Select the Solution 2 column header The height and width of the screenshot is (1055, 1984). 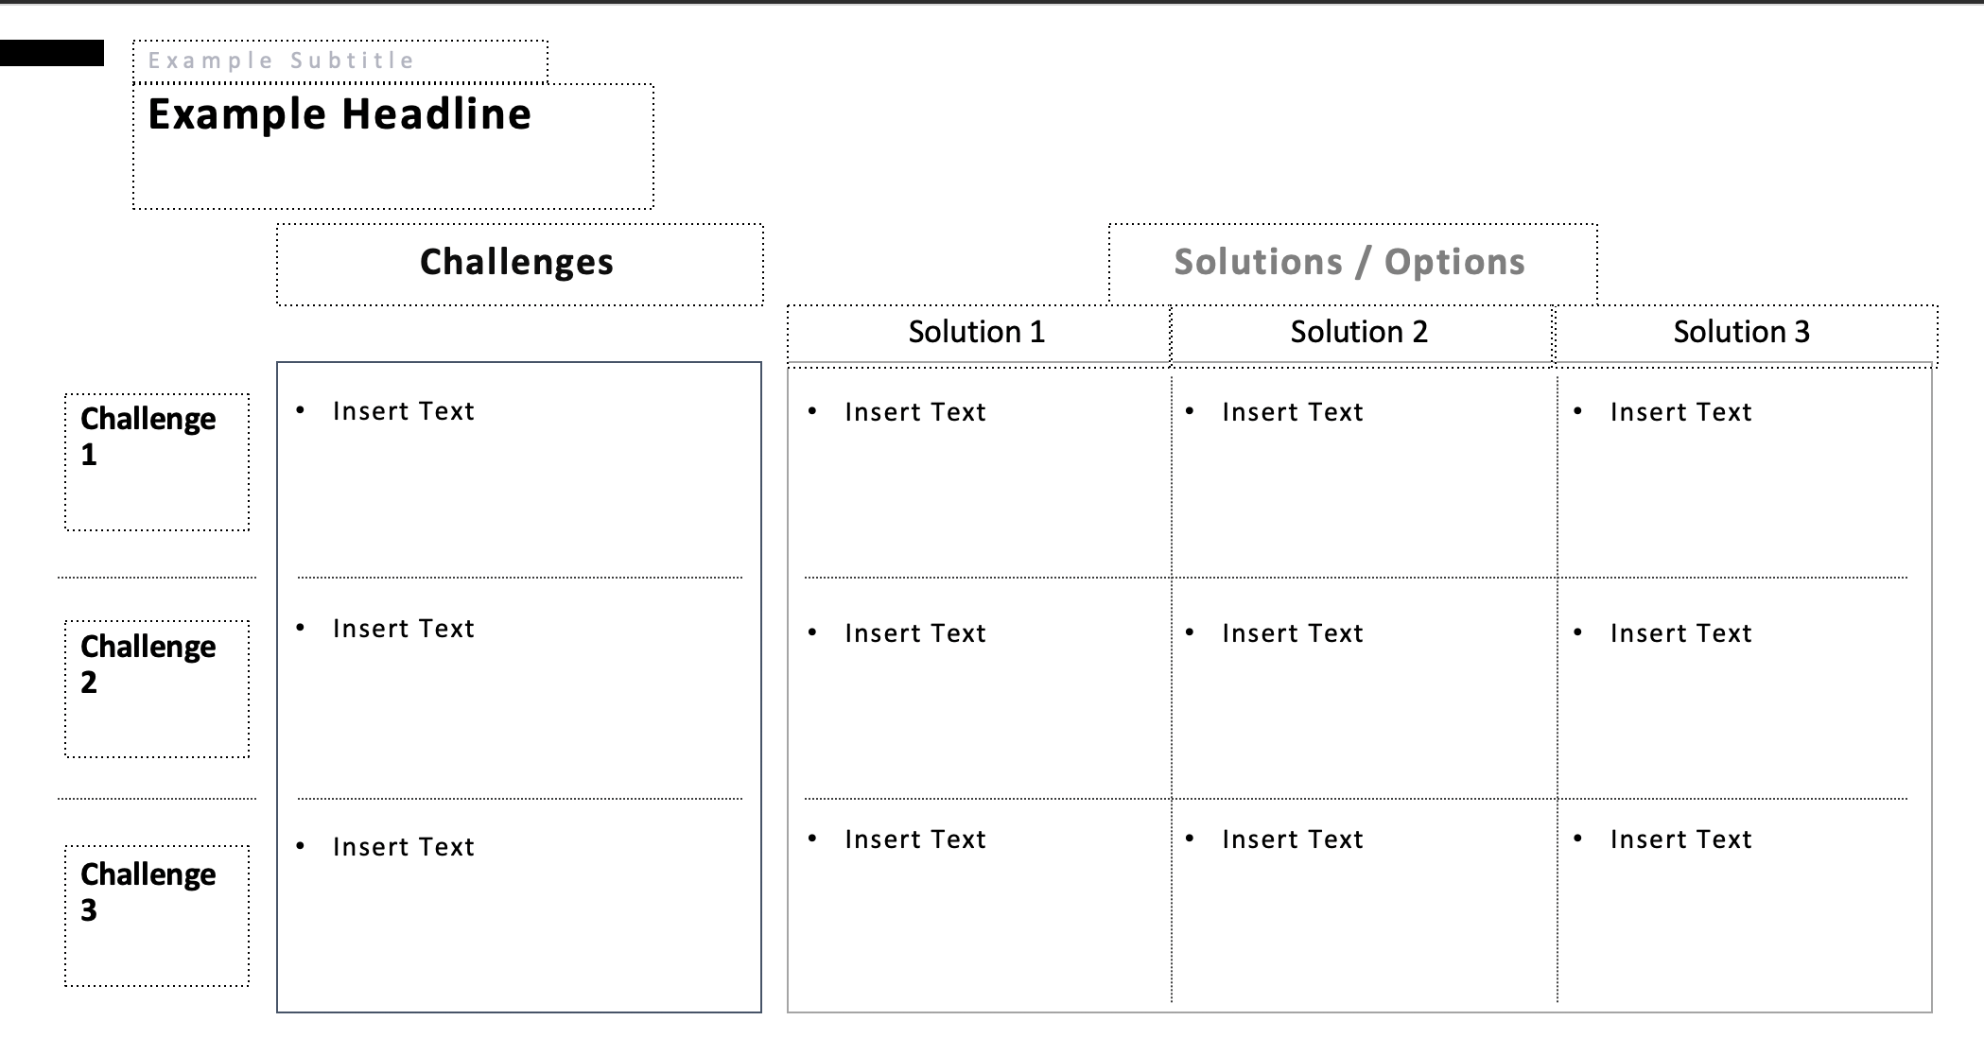1363,335
